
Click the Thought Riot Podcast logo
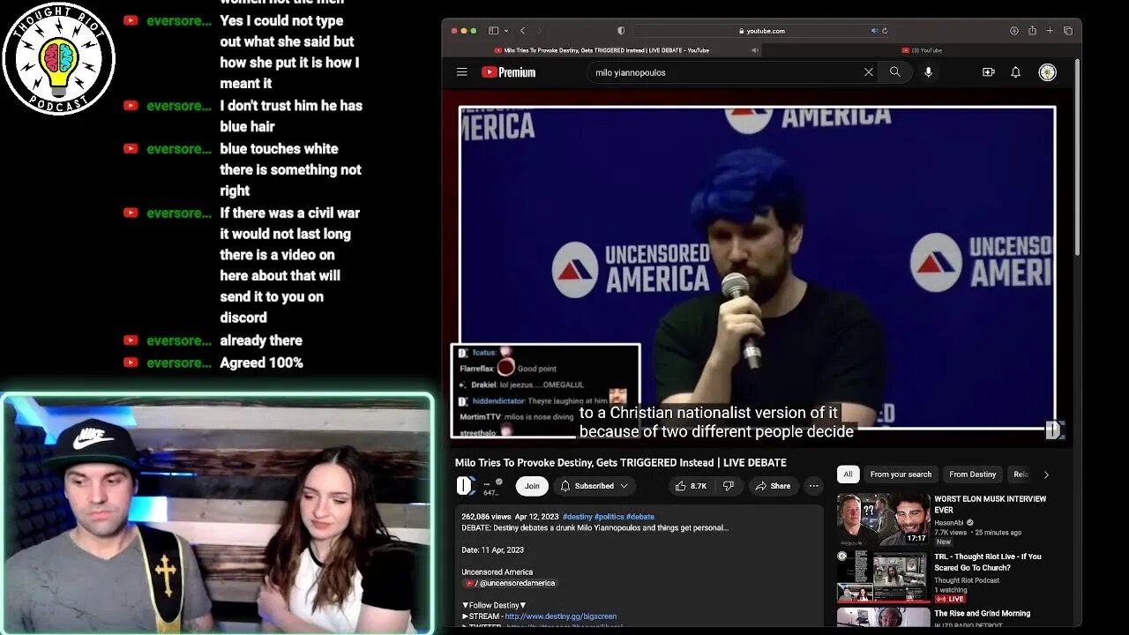[58, 58]
